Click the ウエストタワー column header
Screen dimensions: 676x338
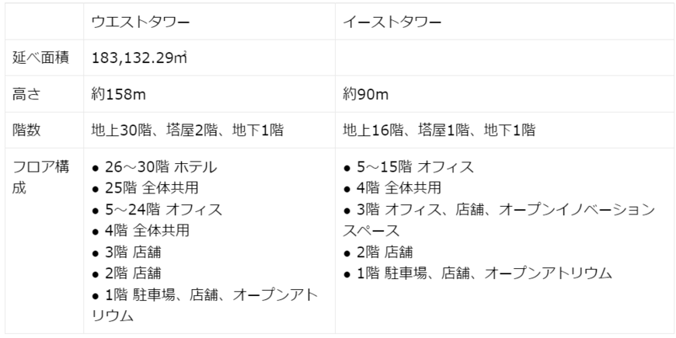pyautogui.click(x=141, y=21)
